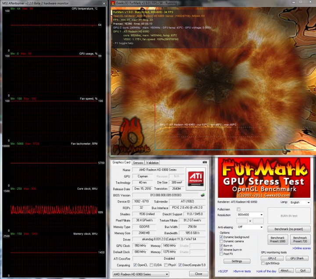Click the Default Clock 880 MHz field
This screenshot has width=316, height=279.
140,252
